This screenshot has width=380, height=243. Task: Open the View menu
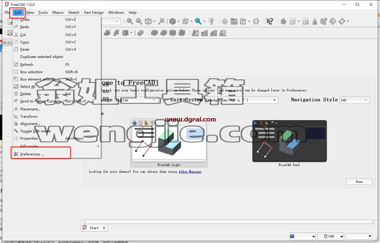tap(30, 13)
